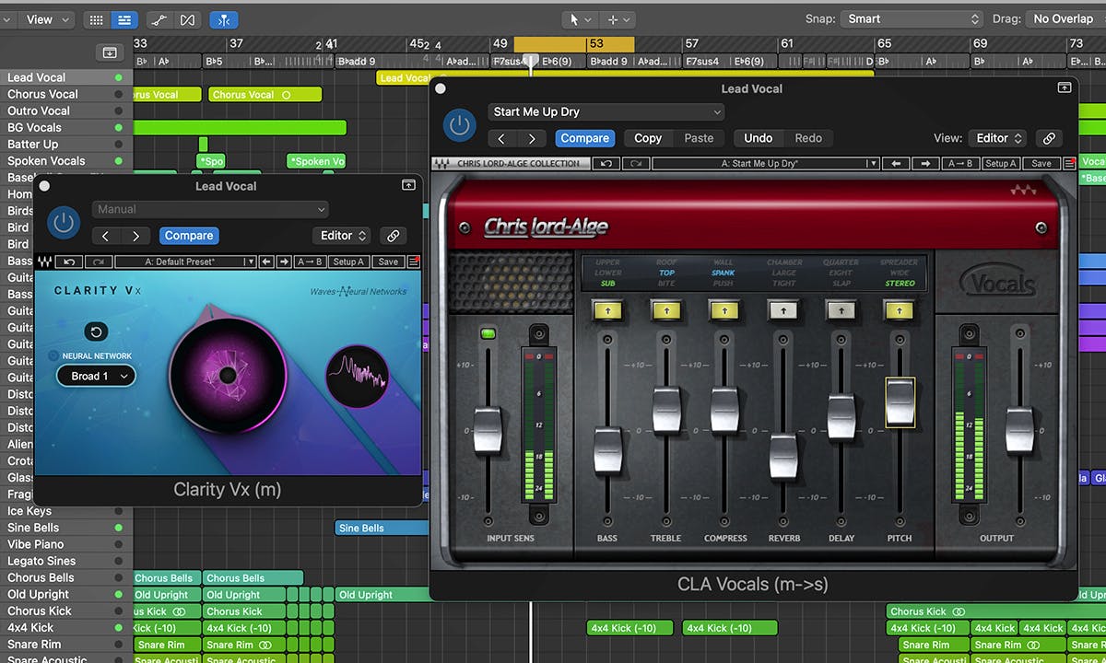This screenshot has height=663, width=1106.
Task: Go to next preset in Clarity Vx header
Action: (x=136, y=236)
